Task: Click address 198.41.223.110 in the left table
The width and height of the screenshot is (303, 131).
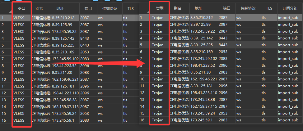Action: (x=65, y=93)
